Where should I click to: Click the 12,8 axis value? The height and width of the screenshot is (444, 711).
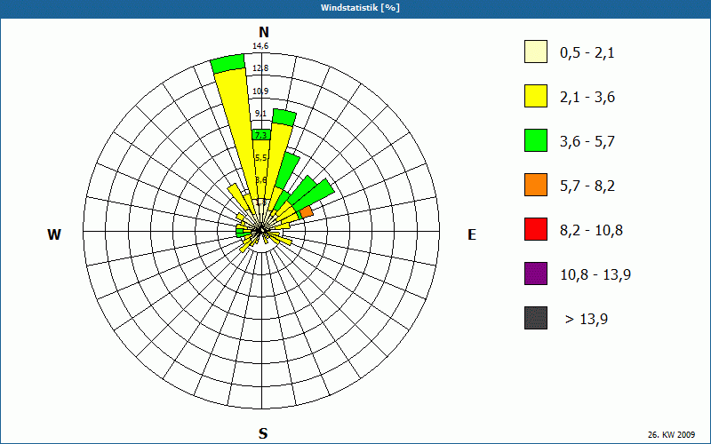pos(260,68)
